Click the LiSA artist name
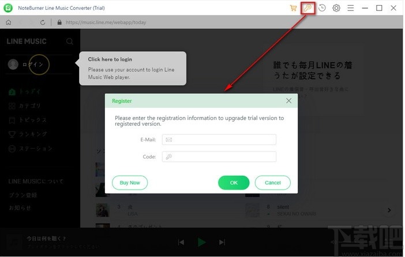The image size is (405, 257). [133, 214]
